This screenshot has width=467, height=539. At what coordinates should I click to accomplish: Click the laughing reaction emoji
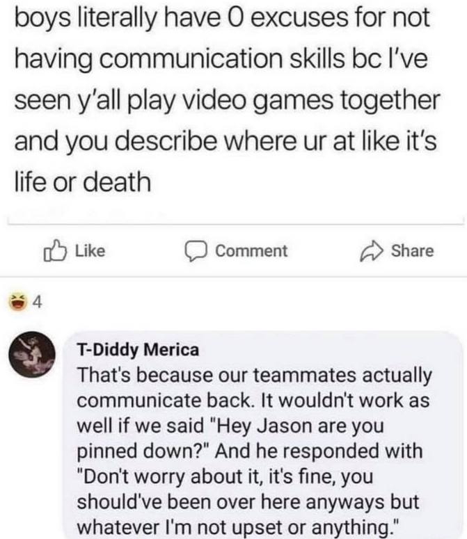click(16, 303)
